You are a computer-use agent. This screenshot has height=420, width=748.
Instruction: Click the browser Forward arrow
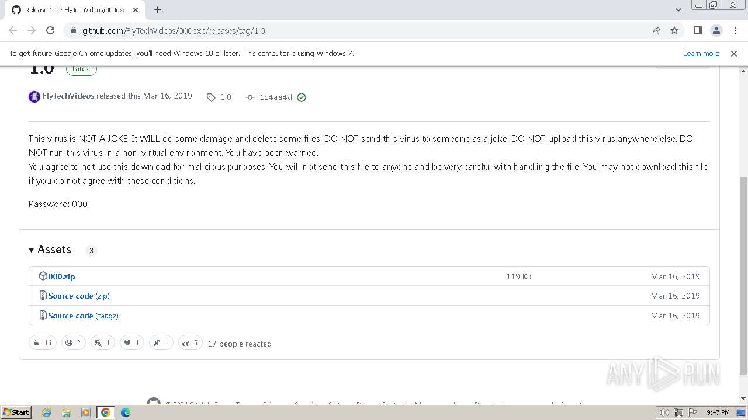tap(32, 30)
